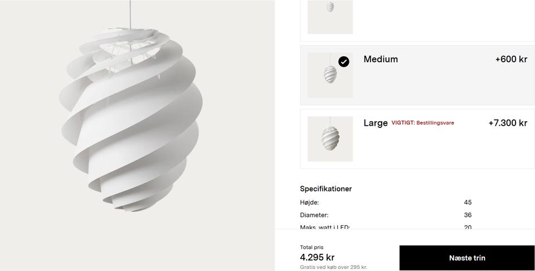Select the Medium size option card
The width and height of the screenshot is (535, 271).
click(417, 75)
